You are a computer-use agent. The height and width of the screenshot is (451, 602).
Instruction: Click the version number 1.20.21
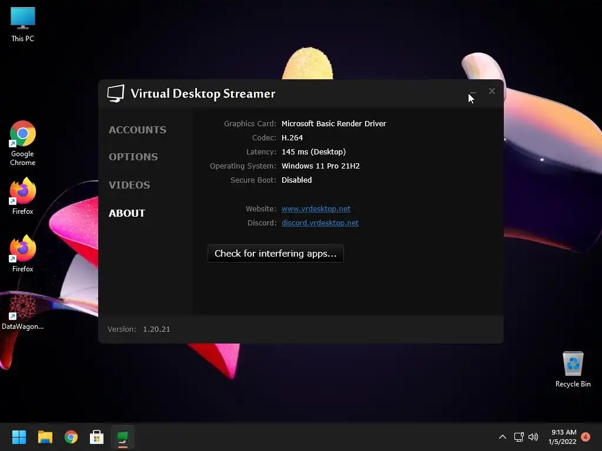point(156,329)
